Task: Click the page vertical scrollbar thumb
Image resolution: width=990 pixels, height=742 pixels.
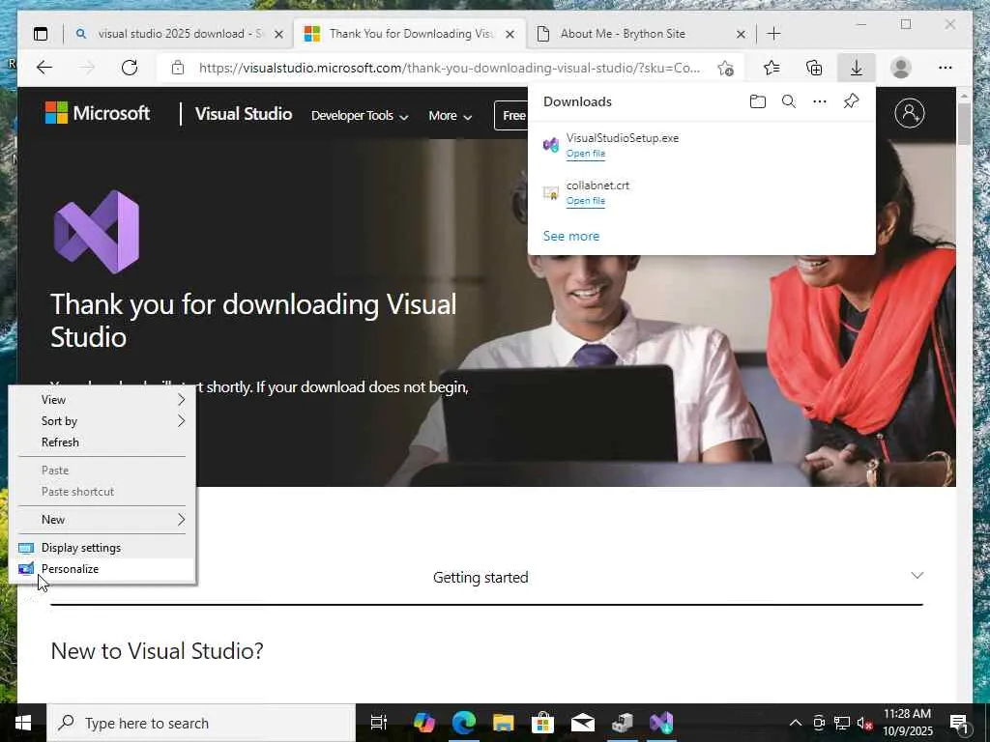Action: pyautogui.click(x=964, y=124)
